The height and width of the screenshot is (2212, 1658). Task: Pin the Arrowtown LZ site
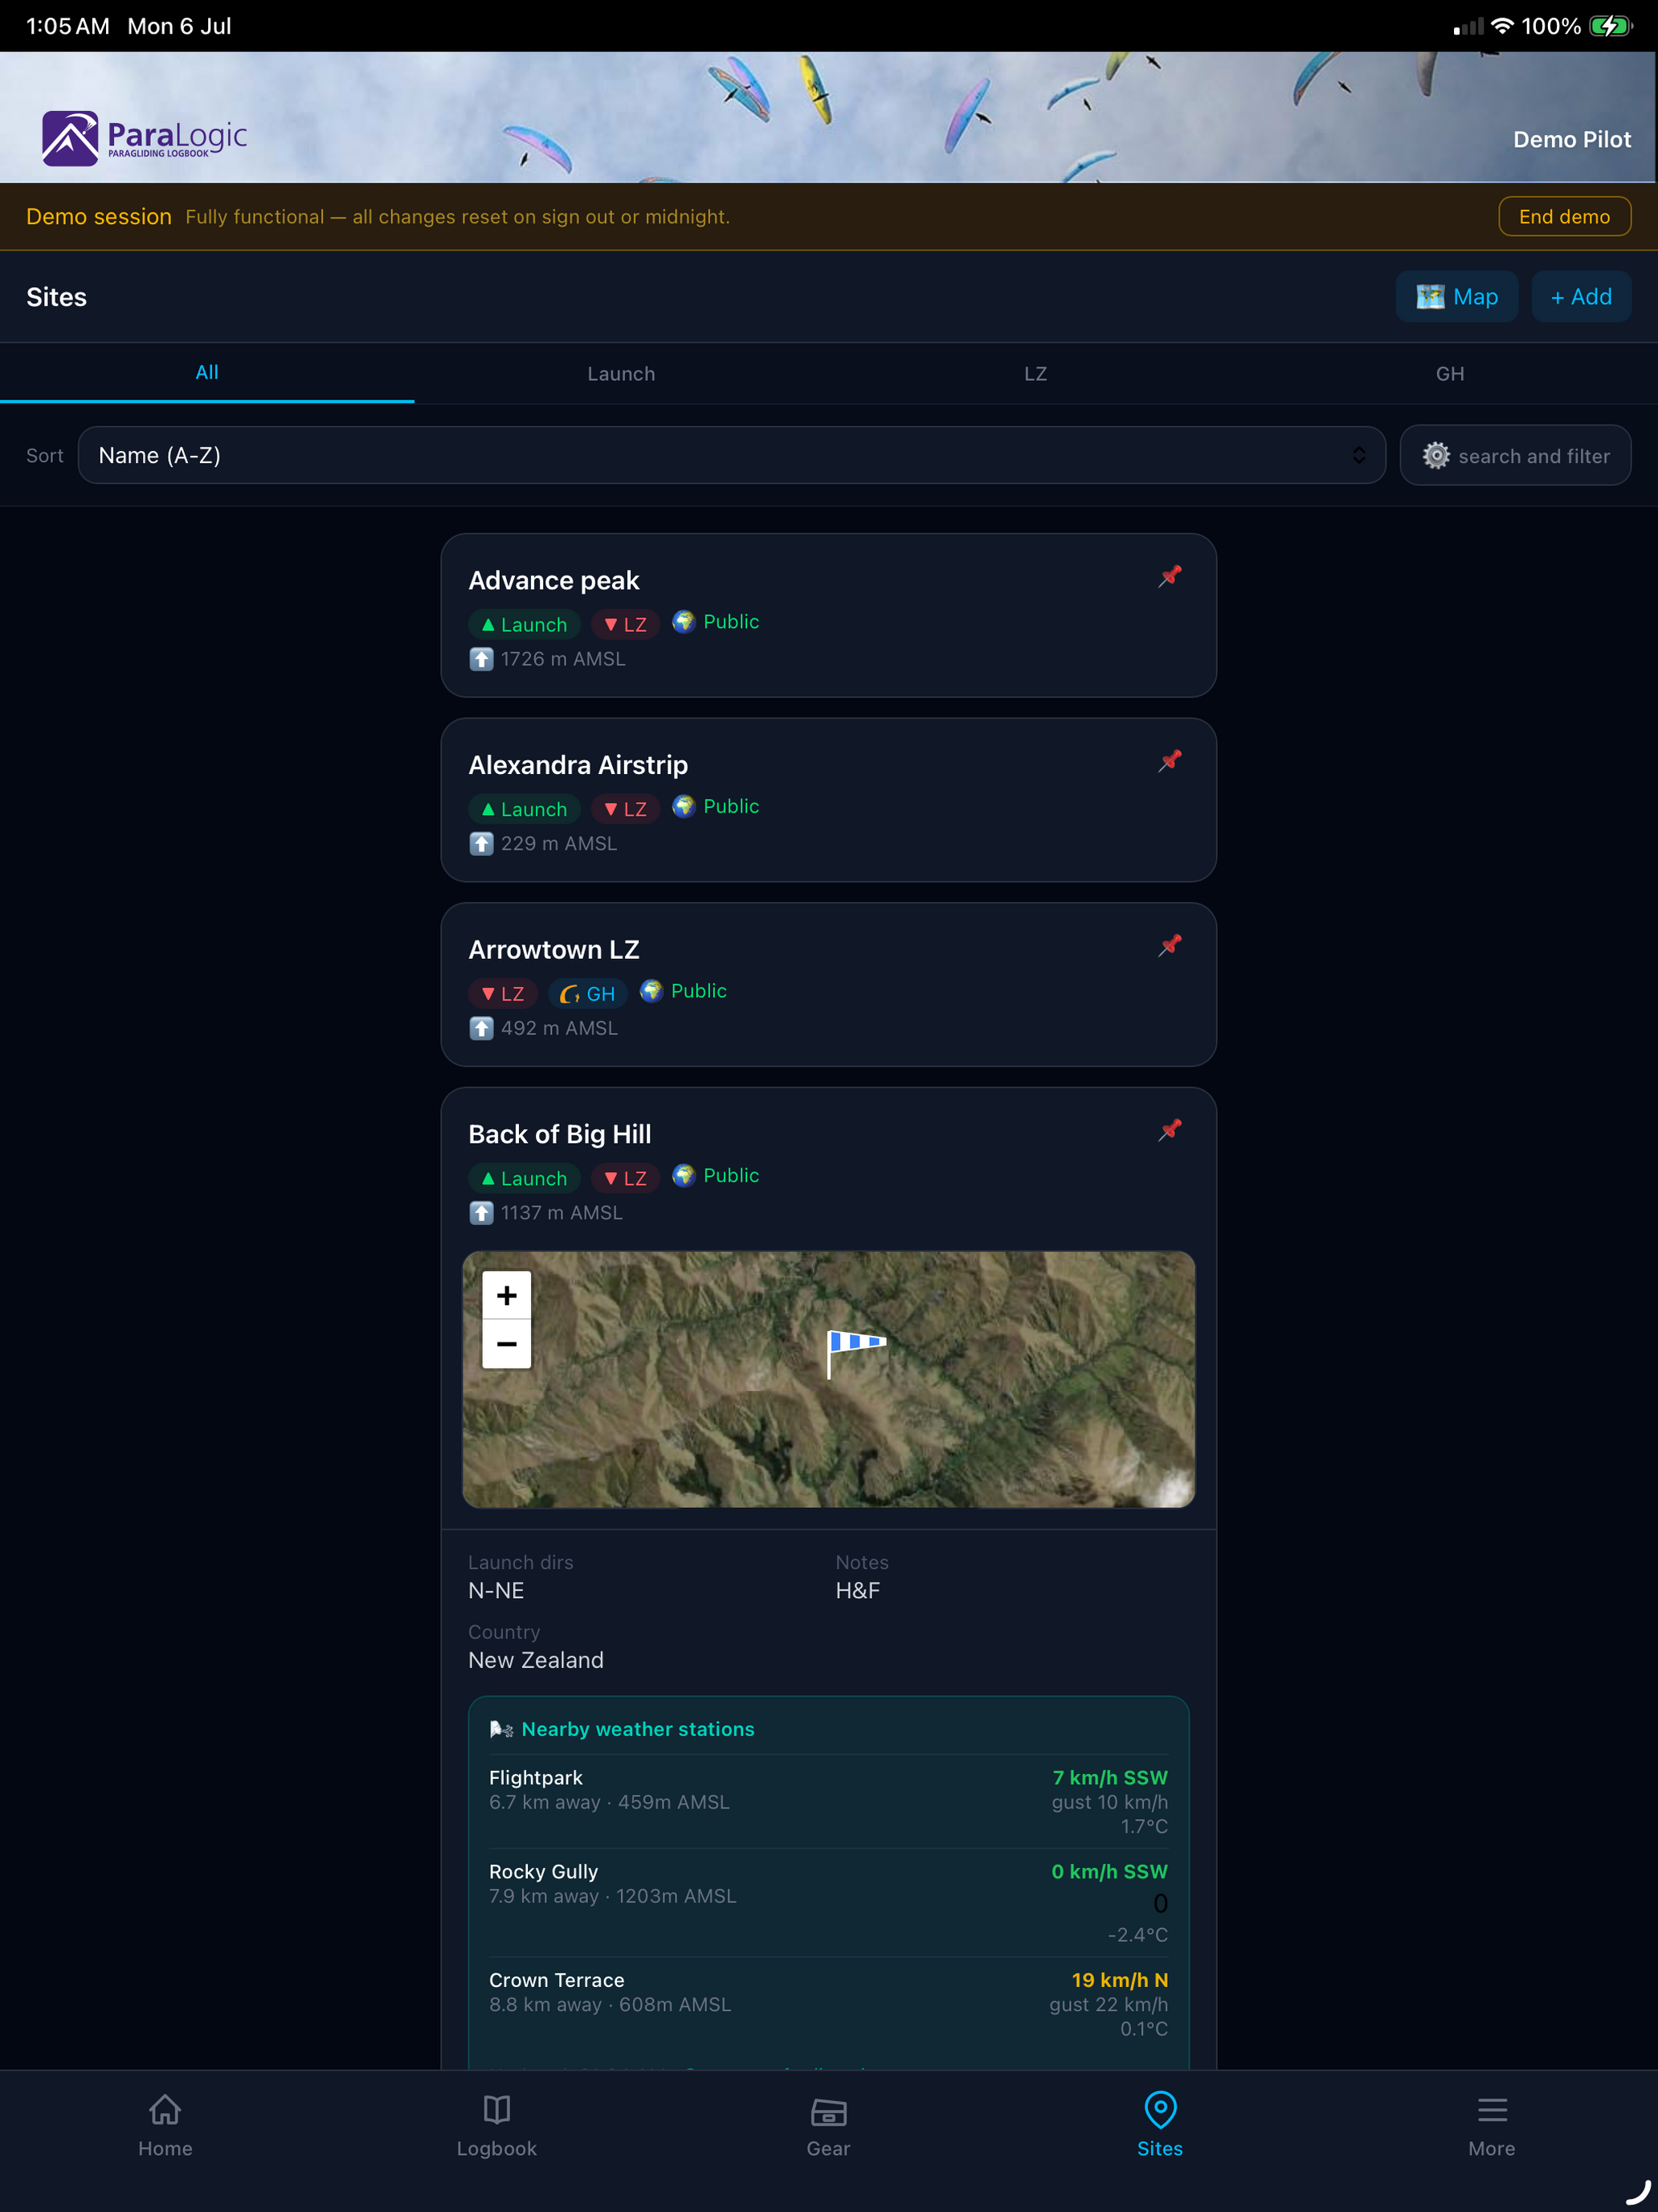coord(1170,945)
